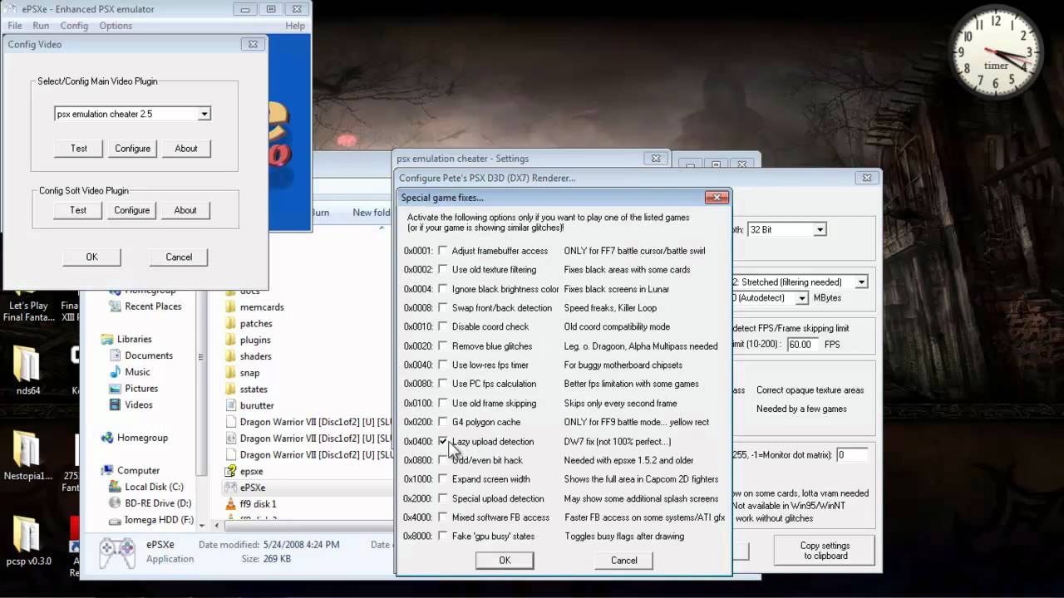Click OK in Config Video
This screenshot has height=598, width=1064.
(x=91, y=257)
